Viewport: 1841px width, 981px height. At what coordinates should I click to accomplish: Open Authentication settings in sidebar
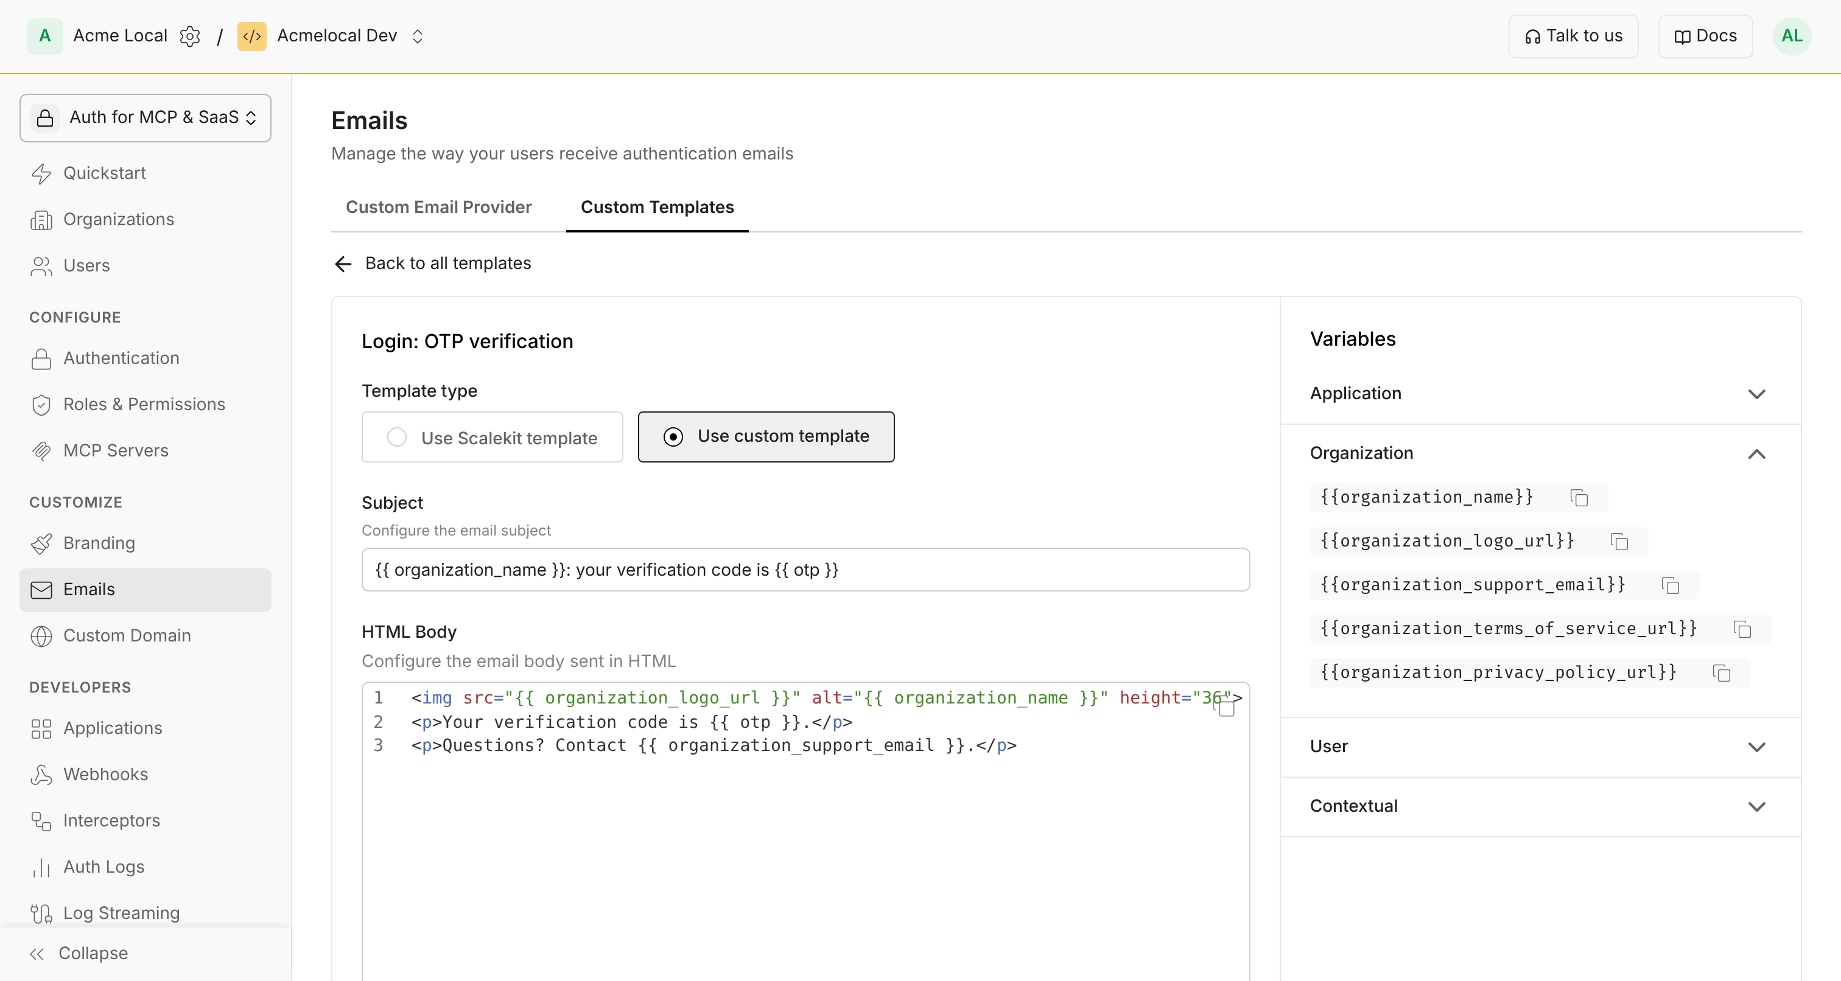(x=145, y=358)
